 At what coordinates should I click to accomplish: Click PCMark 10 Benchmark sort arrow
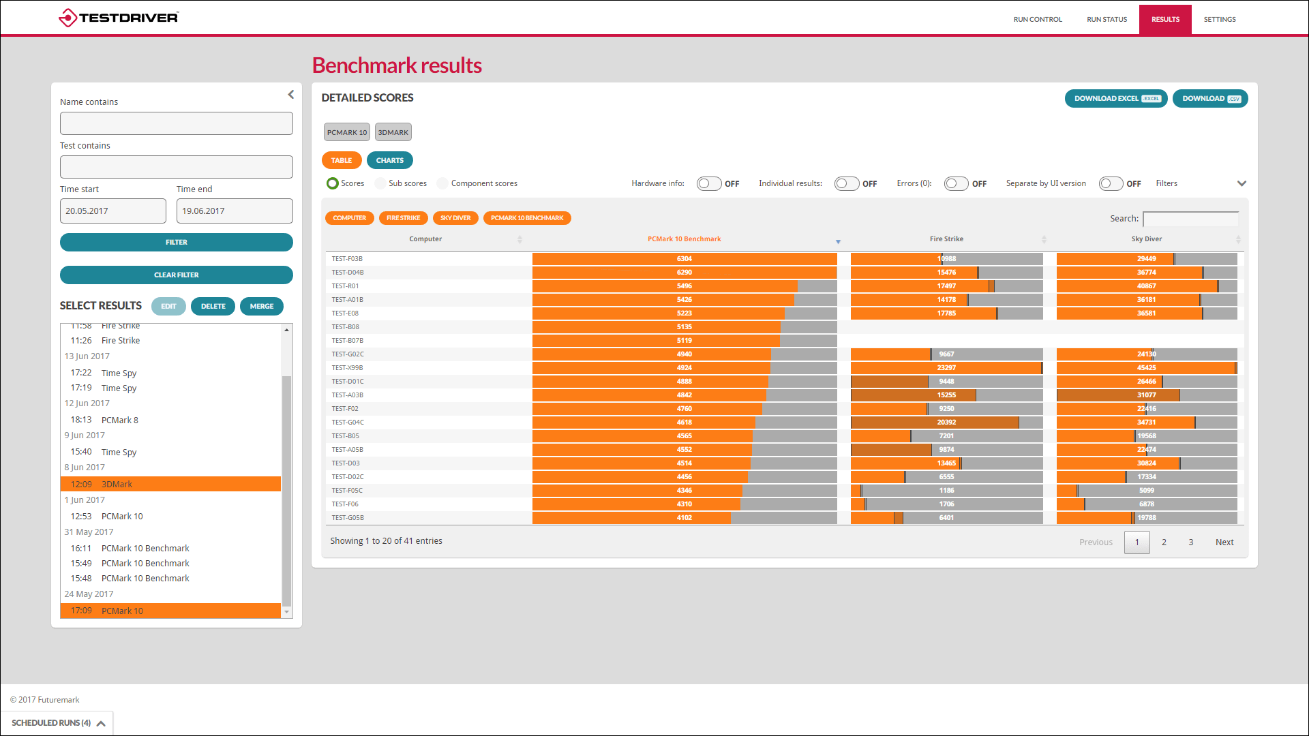tap(838, 241)
